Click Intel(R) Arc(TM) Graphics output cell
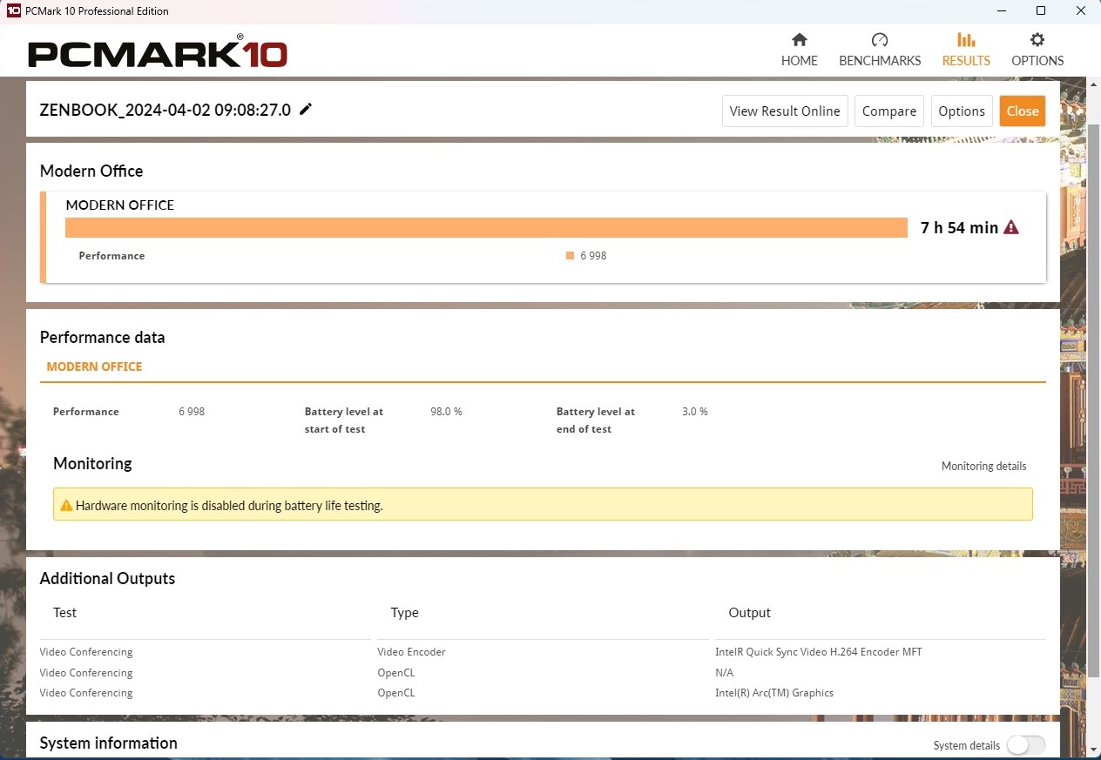 click(773, 693)
